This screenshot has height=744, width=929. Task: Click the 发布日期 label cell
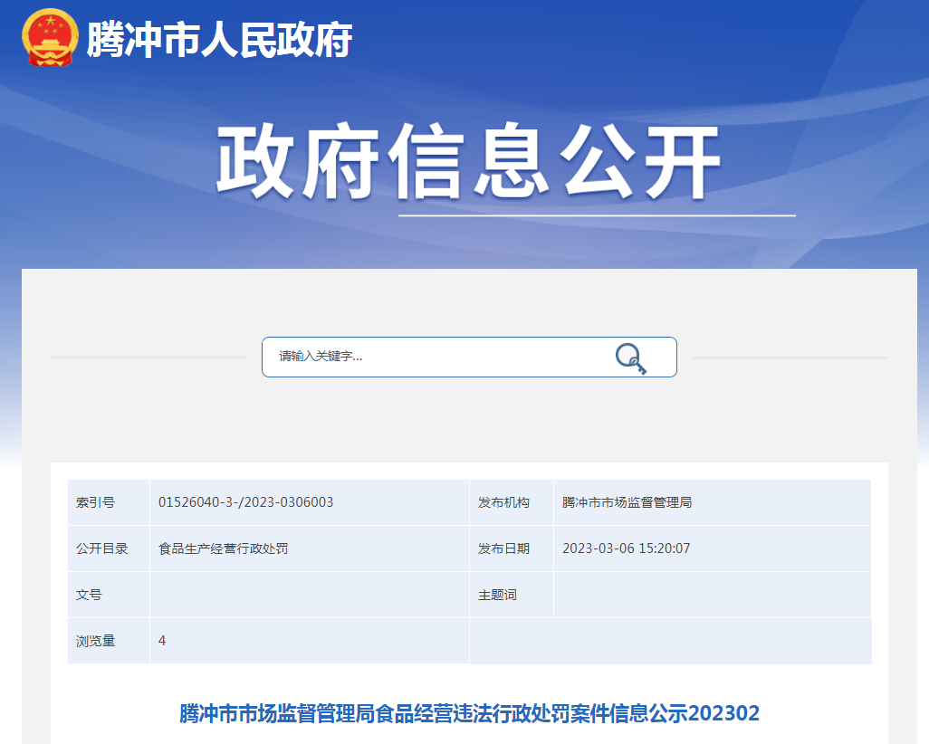point(503,548)
